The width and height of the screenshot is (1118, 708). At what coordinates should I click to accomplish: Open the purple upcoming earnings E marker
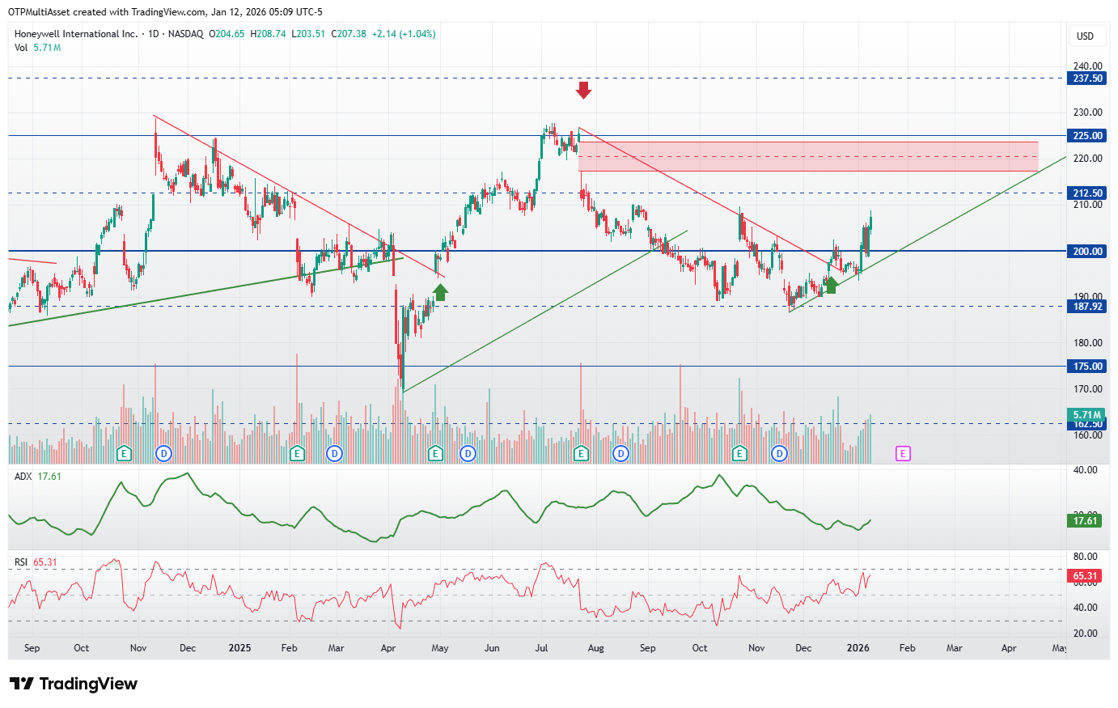point(903,453)
